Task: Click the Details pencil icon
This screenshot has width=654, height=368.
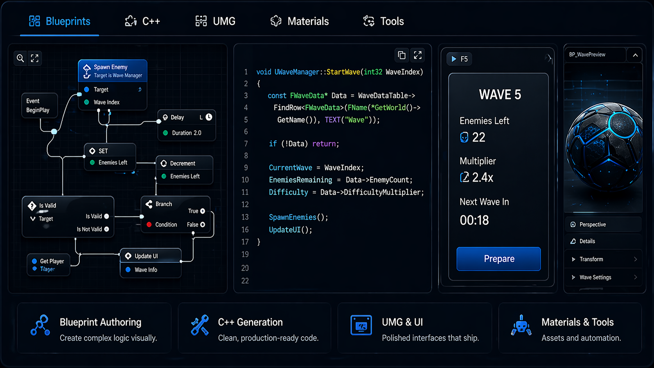Action: click(x=573, y=241)
